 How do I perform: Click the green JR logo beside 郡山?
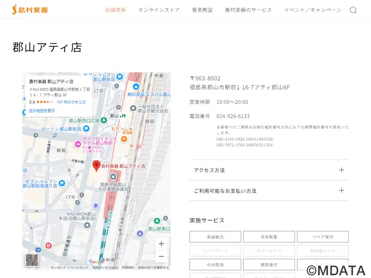tap(123, 116)
